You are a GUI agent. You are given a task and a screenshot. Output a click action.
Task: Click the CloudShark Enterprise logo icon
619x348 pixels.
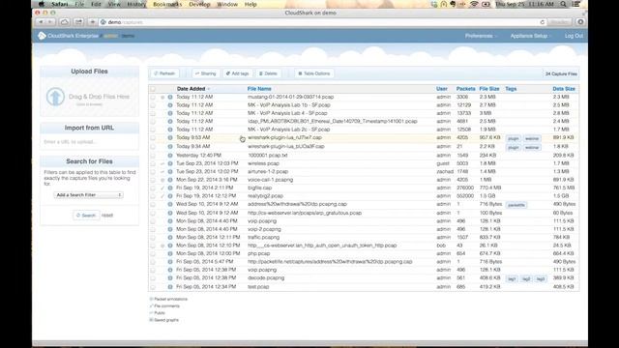(42, 36)
